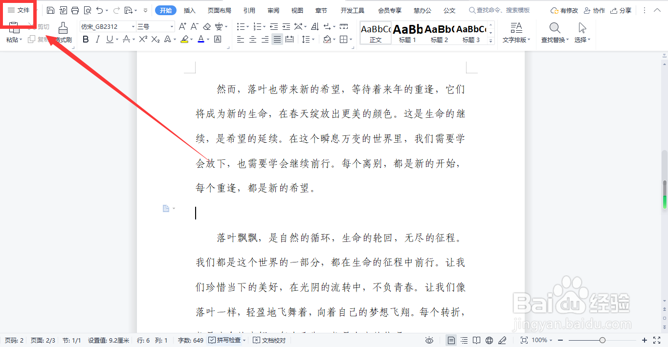The width and height of the screenshot is (668, 347).
Task: Go to the 引用 tab
Action: (249, 10)
